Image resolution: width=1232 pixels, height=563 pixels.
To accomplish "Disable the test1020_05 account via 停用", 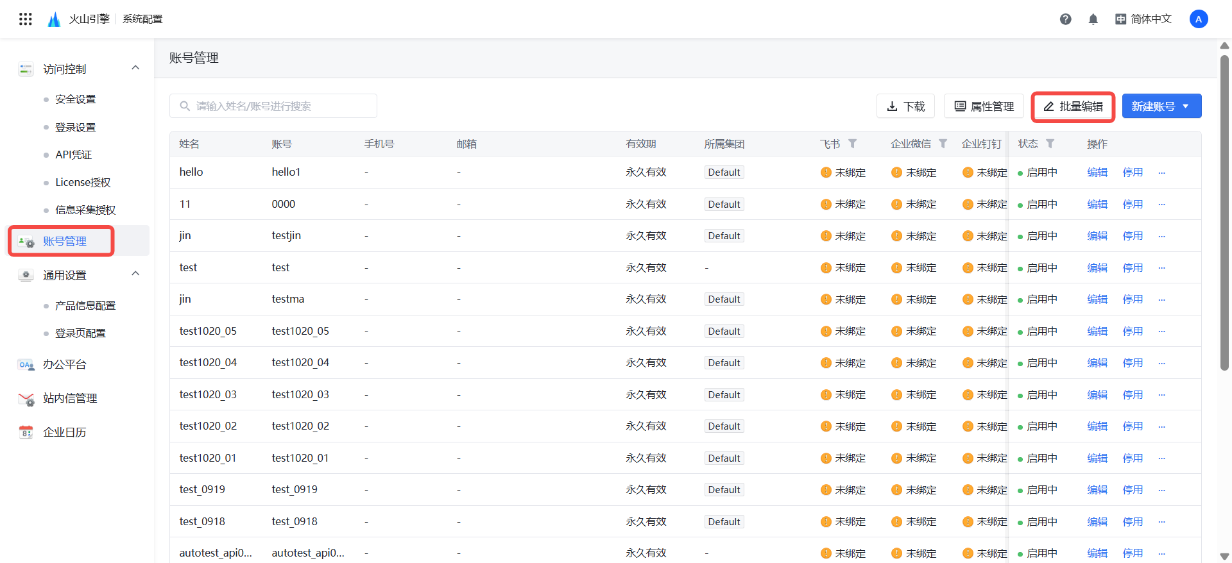I will pyautogui.click(x=1133, y=331).
